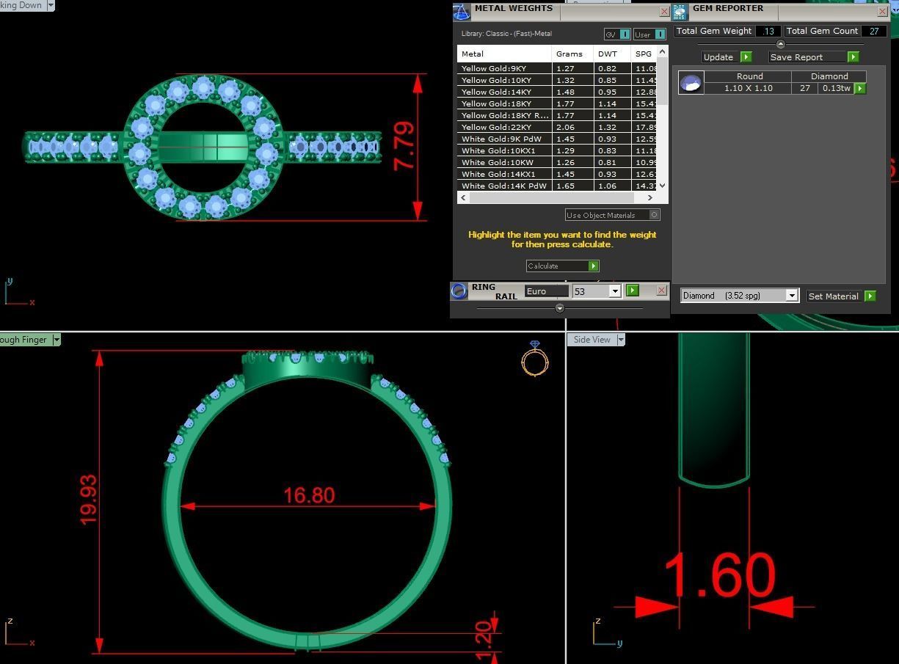Click the Total Gem Weight value field
This screenshot has height=664, width=899.
coord(768,32)
